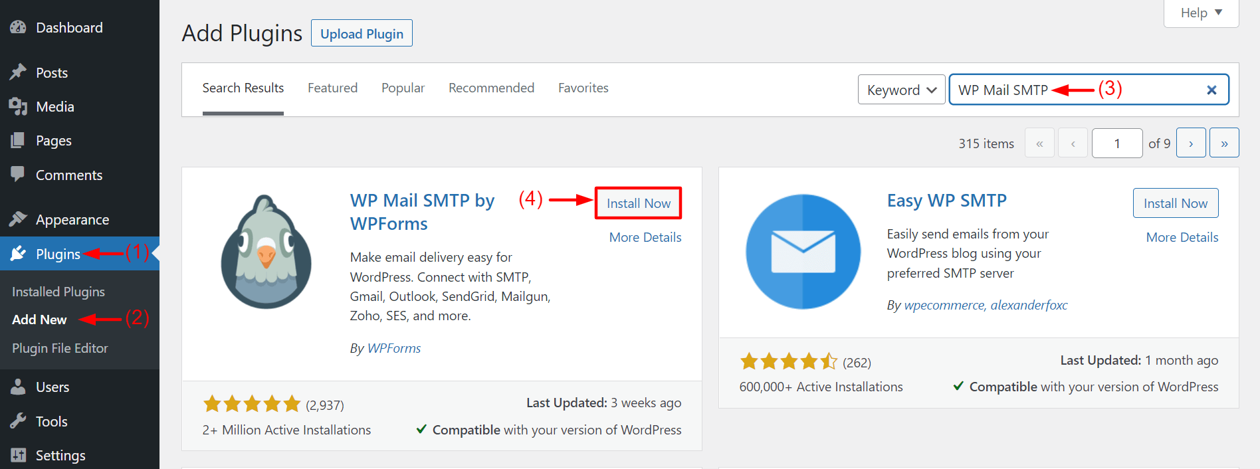Click the Plugins plug icon
The image size is (1260, 469).
point(18,253)
